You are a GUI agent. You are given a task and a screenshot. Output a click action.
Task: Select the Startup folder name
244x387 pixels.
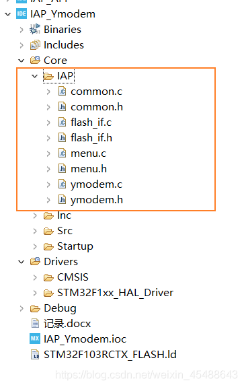point(75,246)
